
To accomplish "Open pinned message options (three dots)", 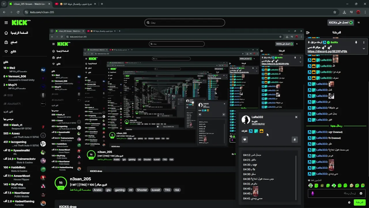I will pyautogui.click(x=364, y=42).
